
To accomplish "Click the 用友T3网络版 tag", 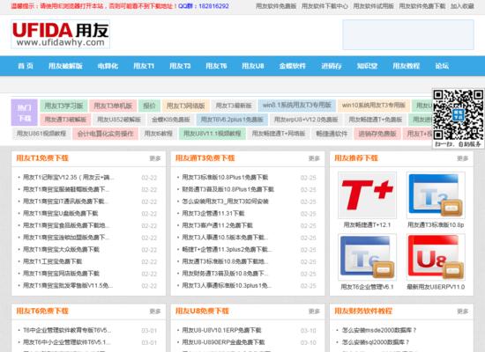I will click(185, 106).
